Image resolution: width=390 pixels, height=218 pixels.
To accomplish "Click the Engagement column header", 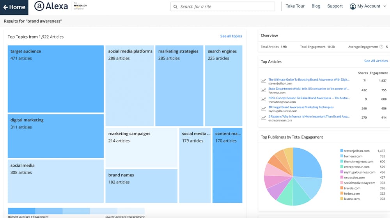I will coord(379,73).
